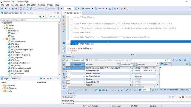
Task: Expand the Bookmarks folder in Project panel
Action: pos(2,86)
